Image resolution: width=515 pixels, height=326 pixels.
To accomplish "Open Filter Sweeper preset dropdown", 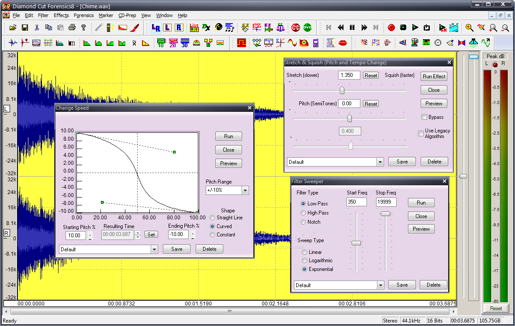I will (380, 285).
